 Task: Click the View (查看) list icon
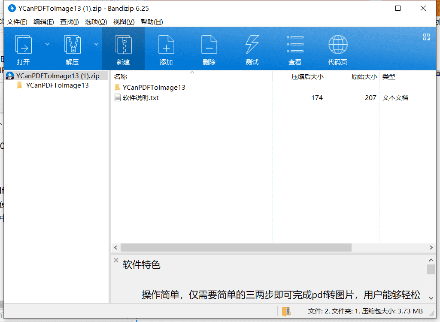(295, 44)
